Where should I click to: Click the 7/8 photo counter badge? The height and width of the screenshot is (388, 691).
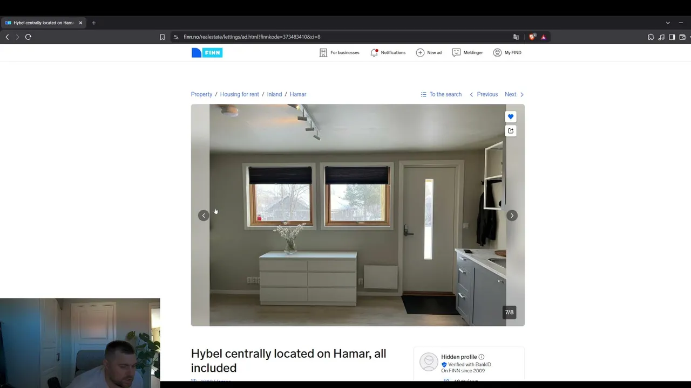[509, 312]
